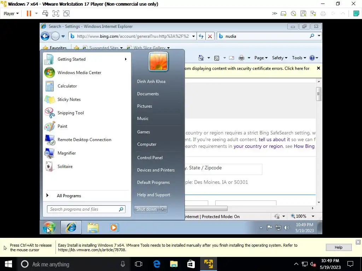Click the search magnifier in IE search box

tap(312, 36)
